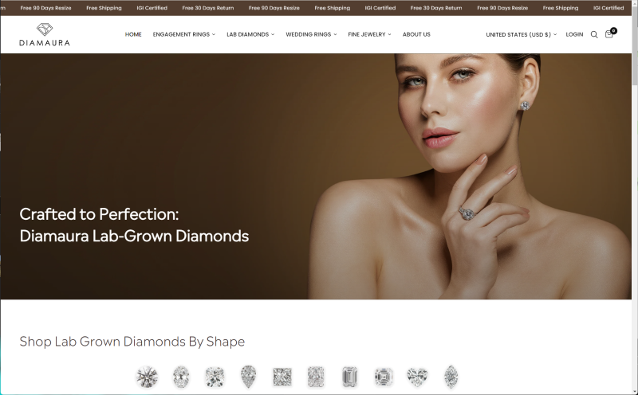Select the round diamond shape
This screenshot has width=638, height=395.
click(x=147, y=377)
